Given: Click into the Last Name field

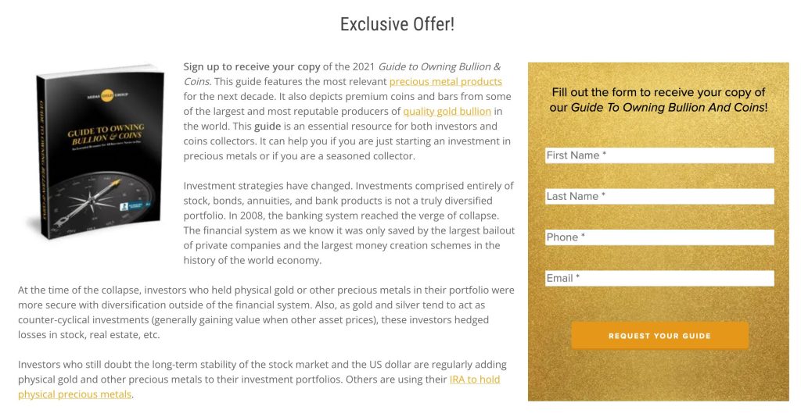Looking at the screenshot, I should pos(659,196).
